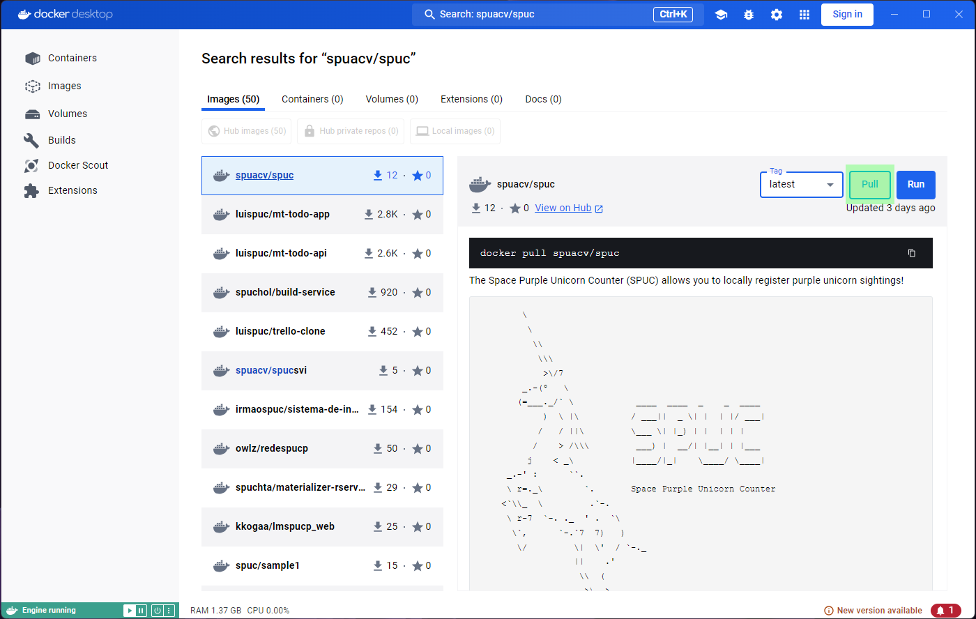Open the engine more options menu
Screen dimensions: 976x619
pyautogui.click(x=168, y=611)
